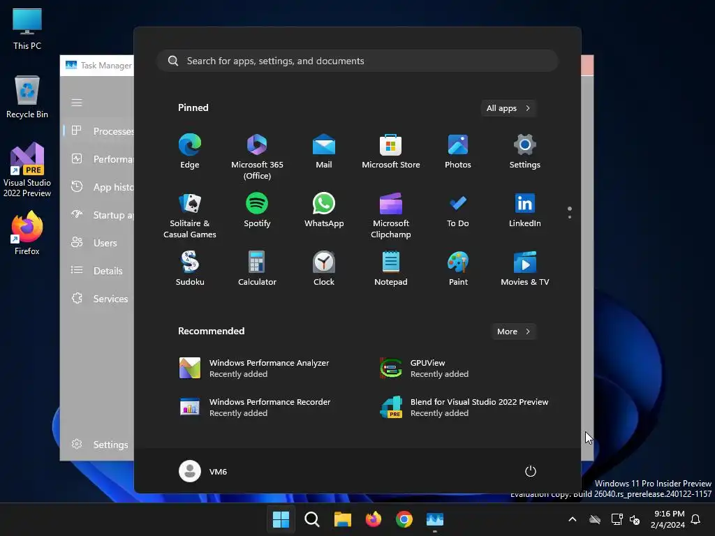
Task: Open Movies & TV app
Action: [x=525, y=269]
